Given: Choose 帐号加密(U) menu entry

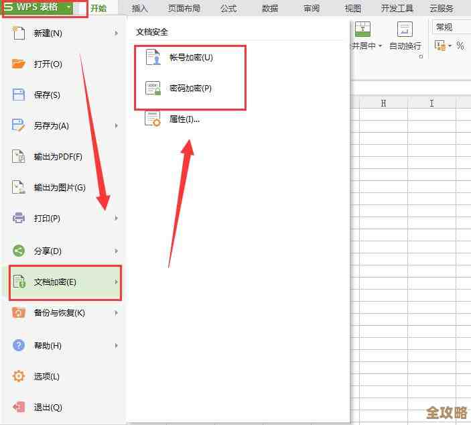Looking at the screenshot, I should 190,58.
